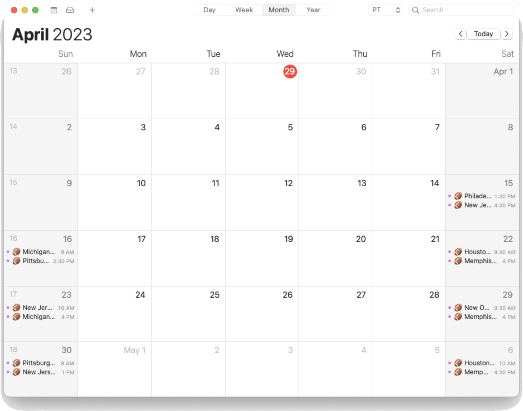This screenshot has width=523, height=411.
Task: Click the Today button to return to current date
Action: (484, 33)
